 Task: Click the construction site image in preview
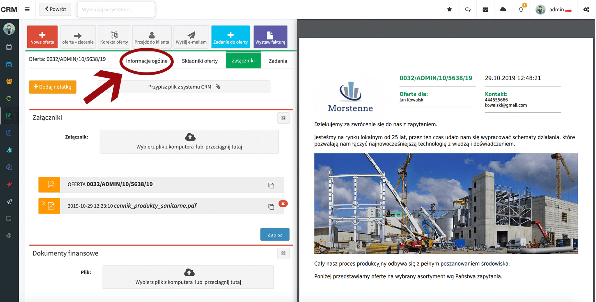point(446,204)
